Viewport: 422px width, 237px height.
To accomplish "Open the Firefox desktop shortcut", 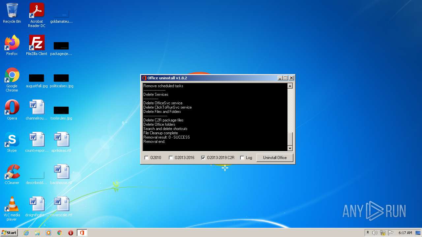I will click(x=12, y=45).
